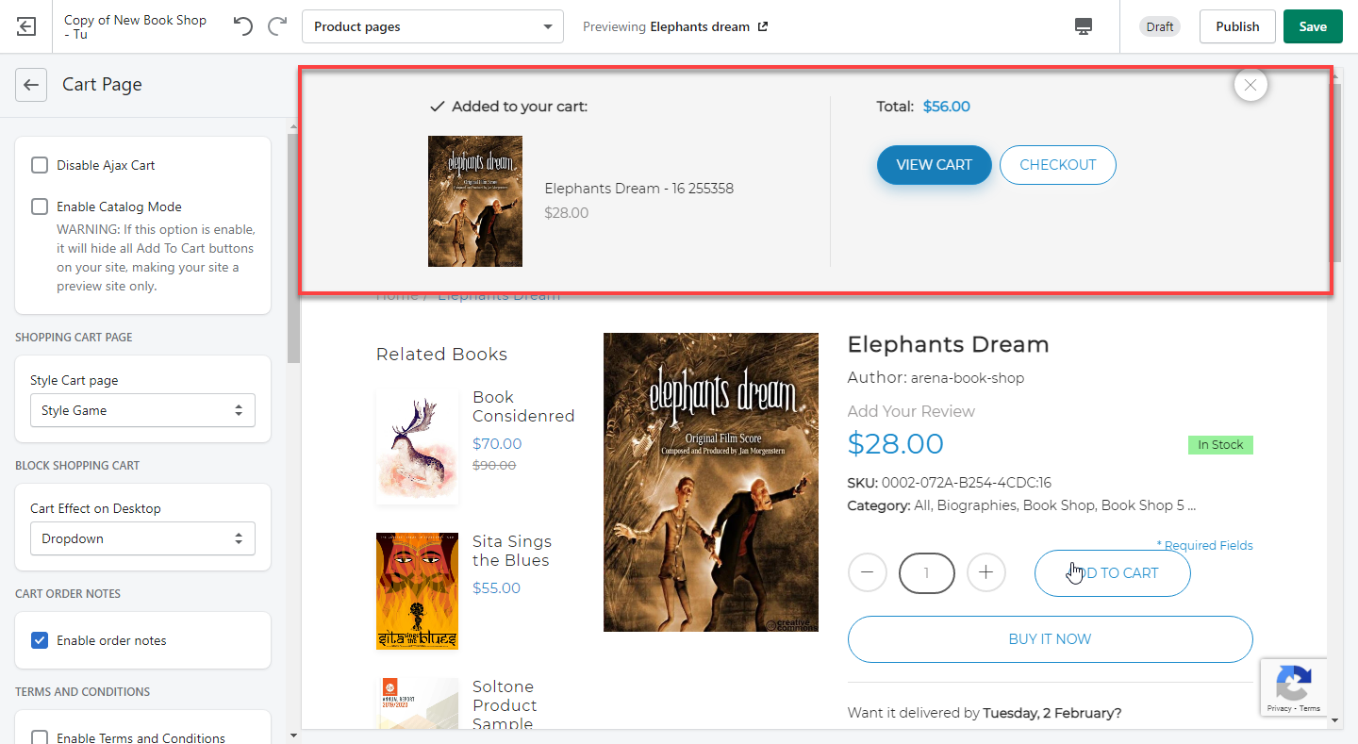The height and width of the screenshot is (744, 1358).
Task: Click the In Stock label
Action: pyautogui.click(x=1220, y=445)
